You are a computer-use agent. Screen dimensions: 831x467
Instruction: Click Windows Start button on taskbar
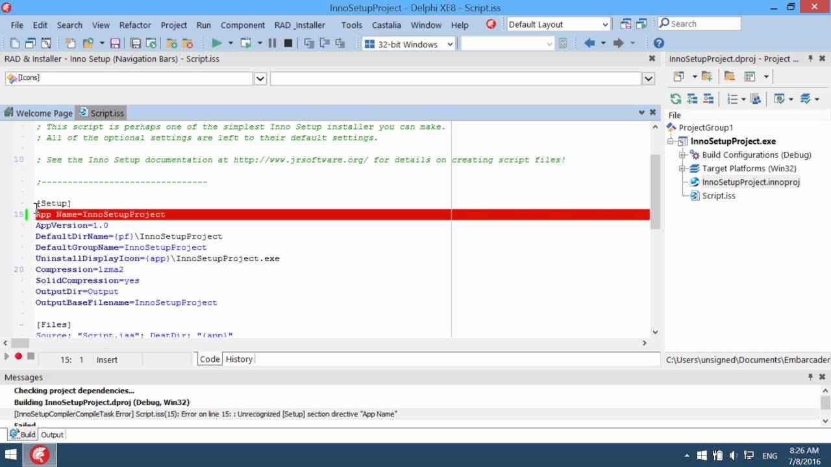[x=11, y=455]
